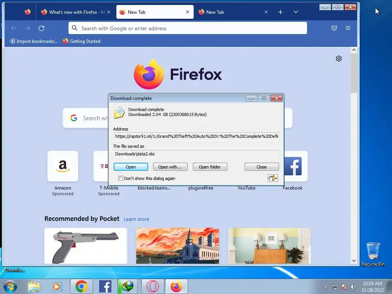Open Internet Download Manager taskbar icon
The image size is (392, 294).
click(127, 286)
